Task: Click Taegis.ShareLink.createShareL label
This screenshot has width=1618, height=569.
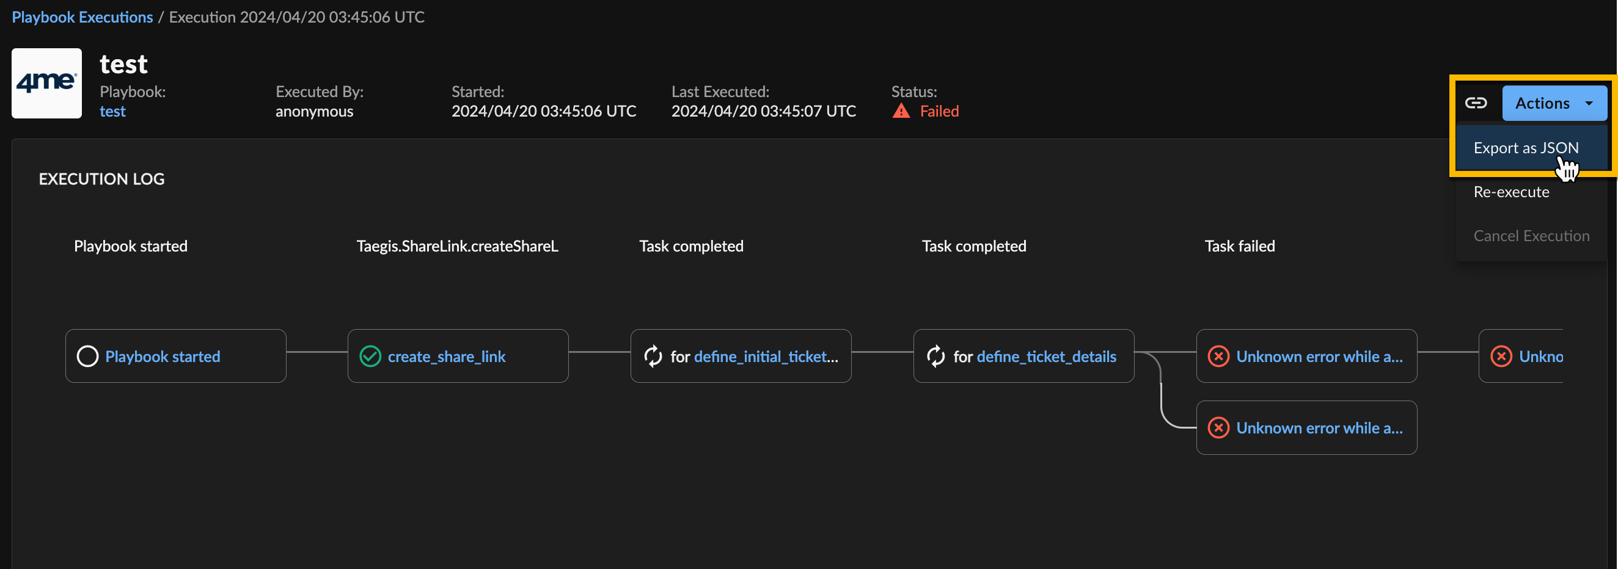Action: pyautogui.click(x=457, y=246)
